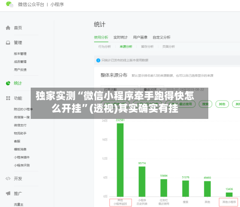Image resolution: width=240 pixels, height=207 pixels.
Task: Click the 任务栏最近使用 axis label
Action: 164,202
